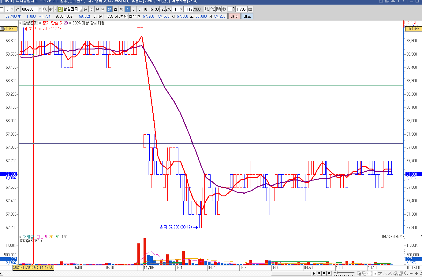
Task: Open the interval value 1 dropdown arrow
Action: click(x=181, y=9)
